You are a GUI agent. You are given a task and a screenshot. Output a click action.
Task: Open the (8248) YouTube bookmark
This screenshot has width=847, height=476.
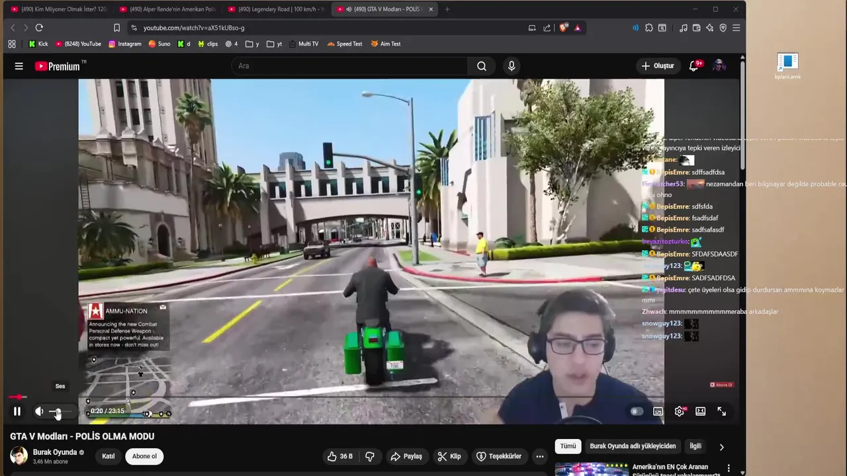[78, 44]
